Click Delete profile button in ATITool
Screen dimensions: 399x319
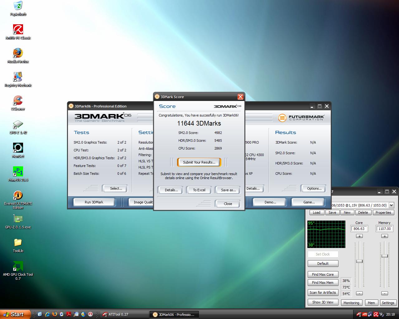click(363, 212)
